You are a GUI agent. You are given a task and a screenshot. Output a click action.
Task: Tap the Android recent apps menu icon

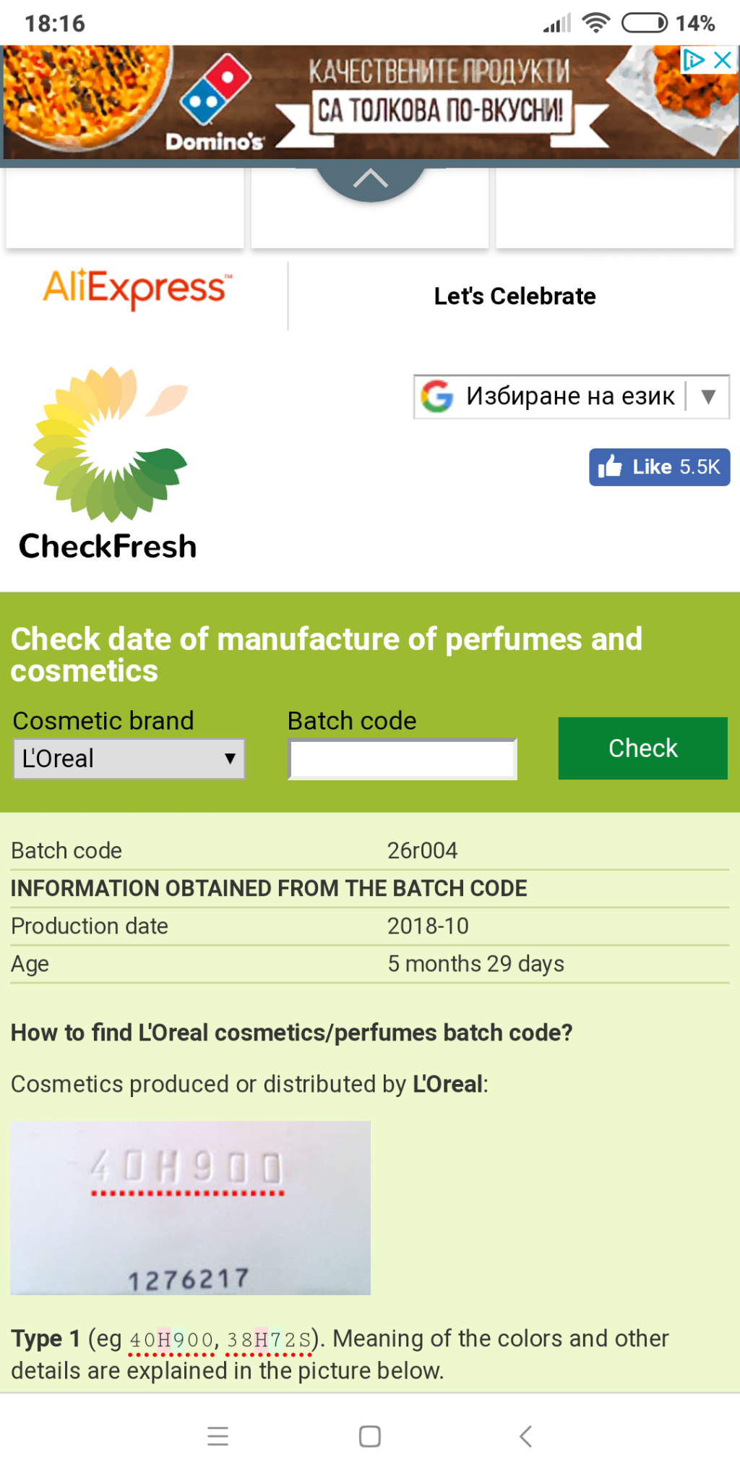(x=218, y=1436)
